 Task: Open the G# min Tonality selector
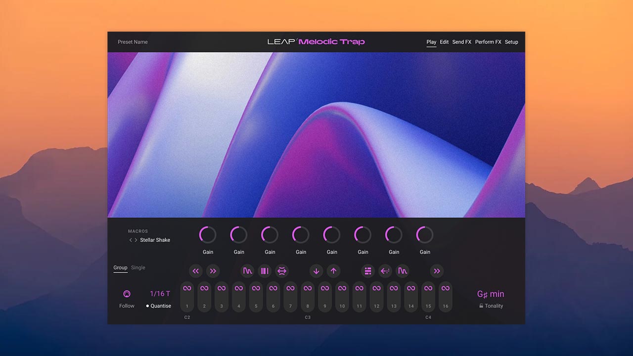tap(491, 294)
